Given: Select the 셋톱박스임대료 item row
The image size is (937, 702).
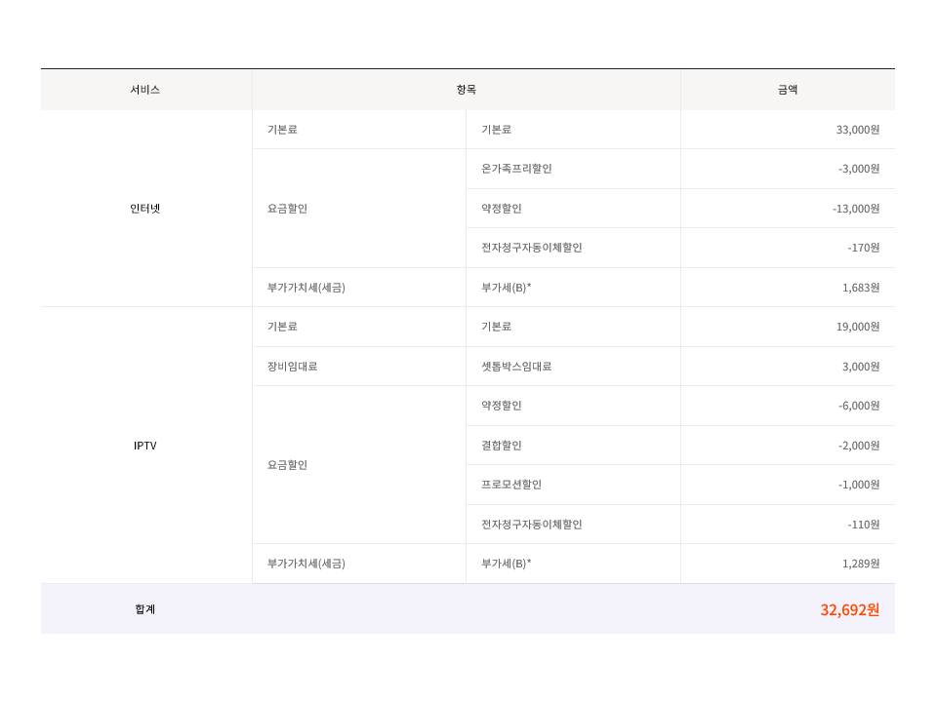Looking at the screenshot, I should 516,367.
